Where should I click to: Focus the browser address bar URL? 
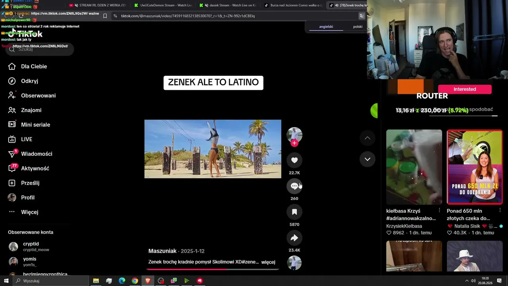tap(188, 16)
